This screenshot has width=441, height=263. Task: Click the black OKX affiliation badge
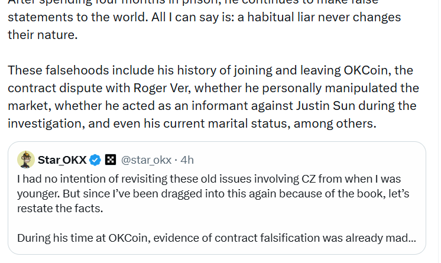tap(111, 160)
